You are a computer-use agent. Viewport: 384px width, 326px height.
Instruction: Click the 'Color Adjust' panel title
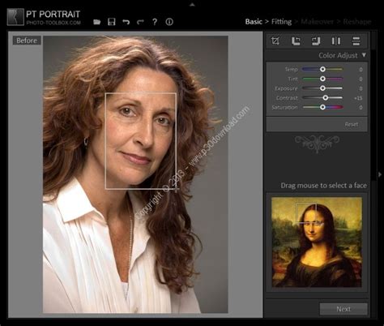338,55
